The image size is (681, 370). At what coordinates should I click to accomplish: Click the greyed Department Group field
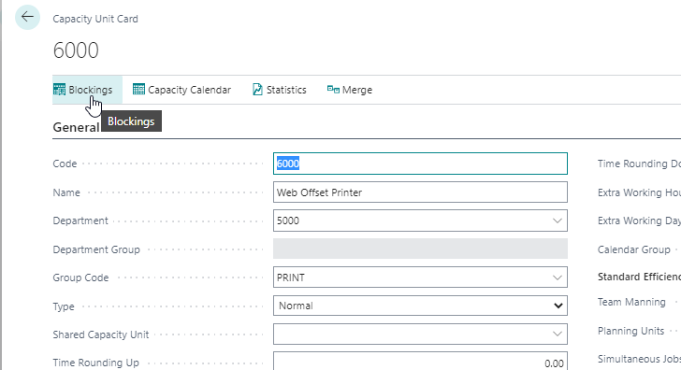[x=420, y=249]
